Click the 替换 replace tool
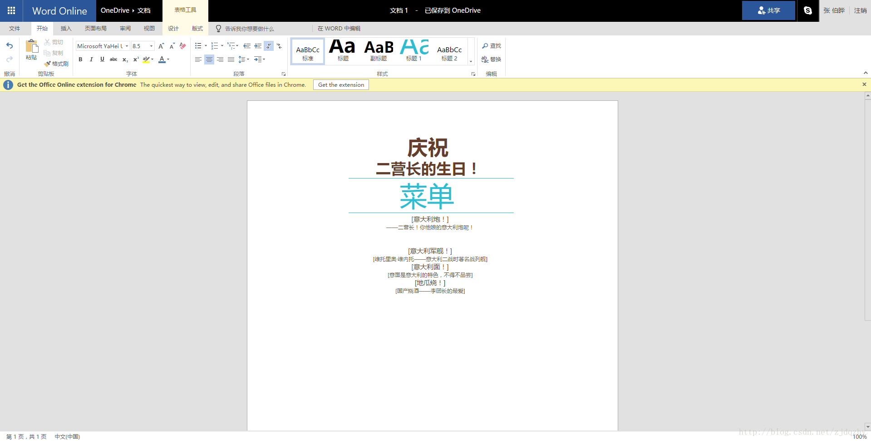Viewport: 871px width, 441px height. click(x=492, y=59)
